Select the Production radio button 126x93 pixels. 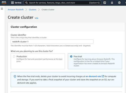coord(14,57)
